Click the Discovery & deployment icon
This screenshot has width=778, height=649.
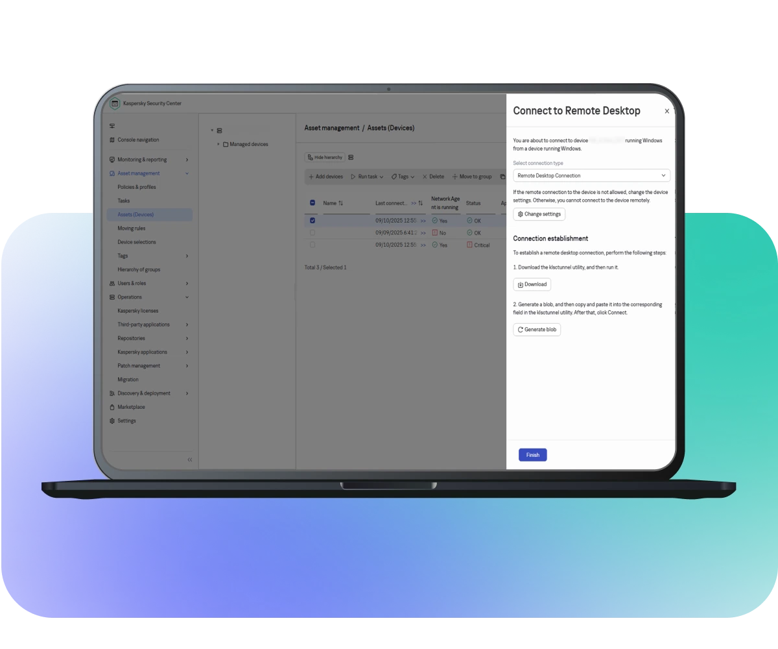tap(112, 393)
